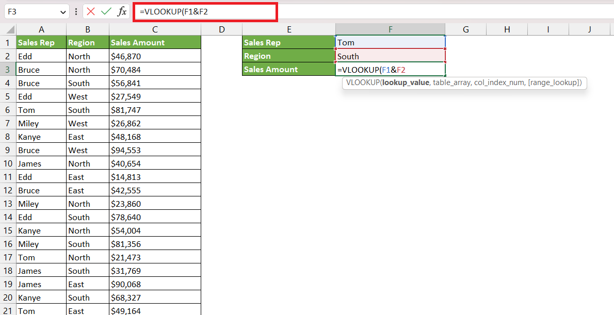This screenshot has width=614, height=315.
Task: Select cell with $78,640
Action: (155, 217)
